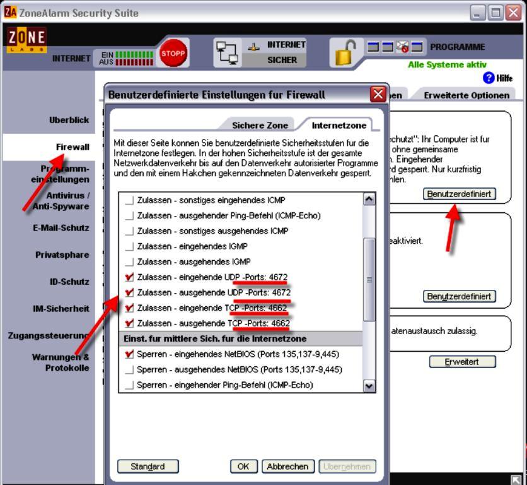Viewport: 527px width, 485px height.
Task: Click the resize grip icon in window corner
Action: 515,479
